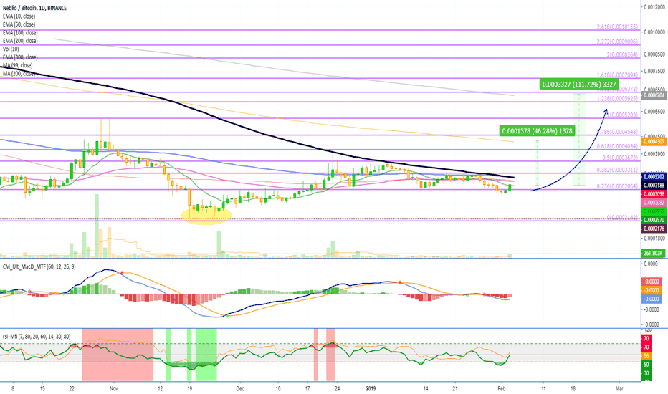The width and height of the screenshot is (668, 394).
Task: Click the Mar date on the time axis
Action: pyautogui.click(x=619, y=388)
